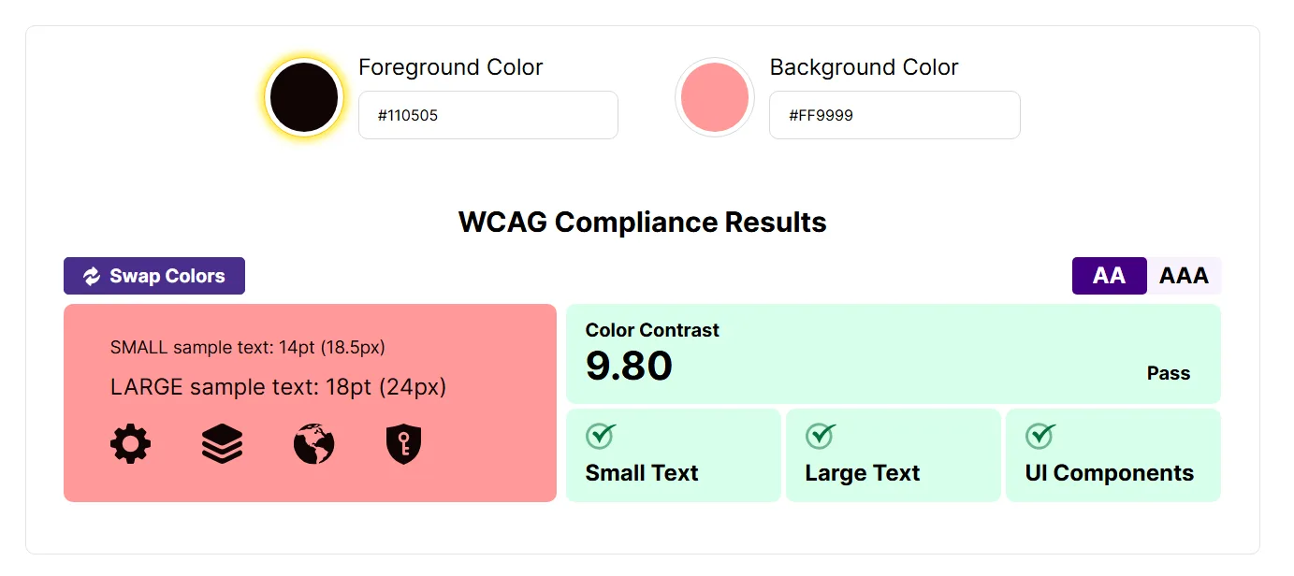
Task: Click the swap arrows icon on Swap Colors
Action: click(91, 276)
